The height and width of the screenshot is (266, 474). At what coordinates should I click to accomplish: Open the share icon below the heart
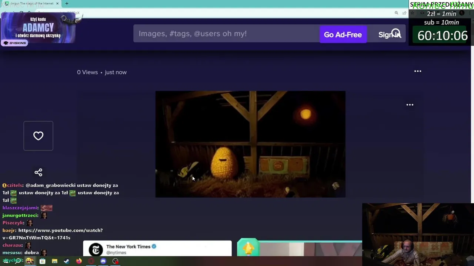(38, 173)
